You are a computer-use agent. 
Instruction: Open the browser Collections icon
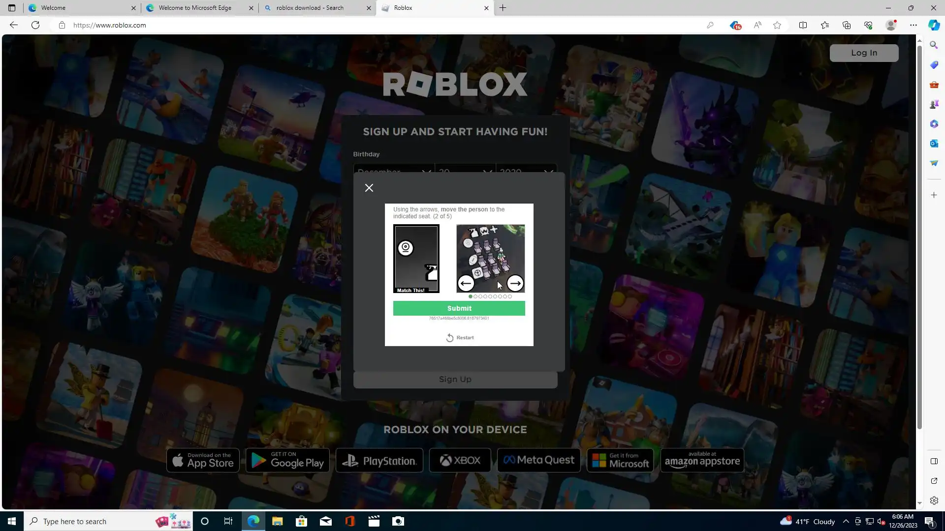(847, 25)
